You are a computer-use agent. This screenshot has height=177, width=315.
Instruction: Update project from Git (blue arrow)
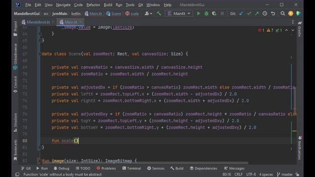point(241,13)
